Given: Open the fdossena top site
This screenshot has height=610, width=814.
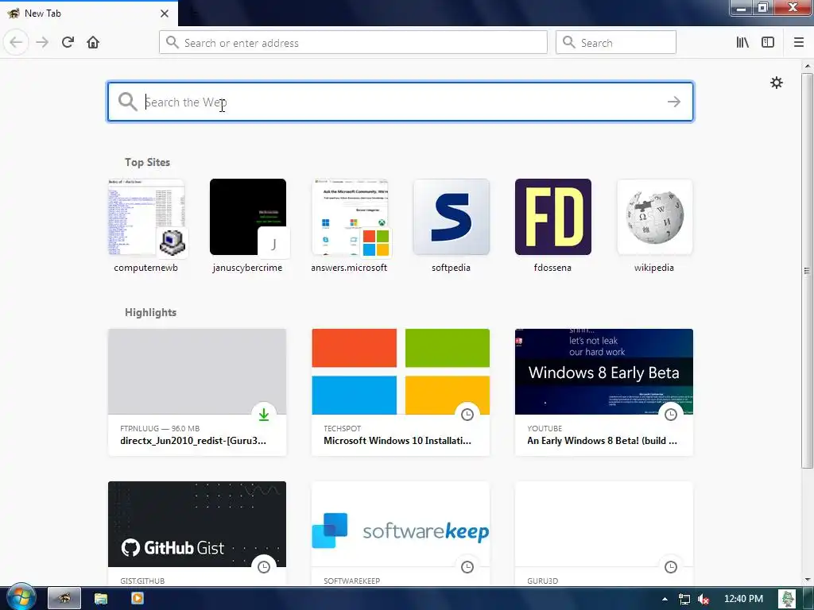Looking at the screenshot, I should tap(553, 225).
